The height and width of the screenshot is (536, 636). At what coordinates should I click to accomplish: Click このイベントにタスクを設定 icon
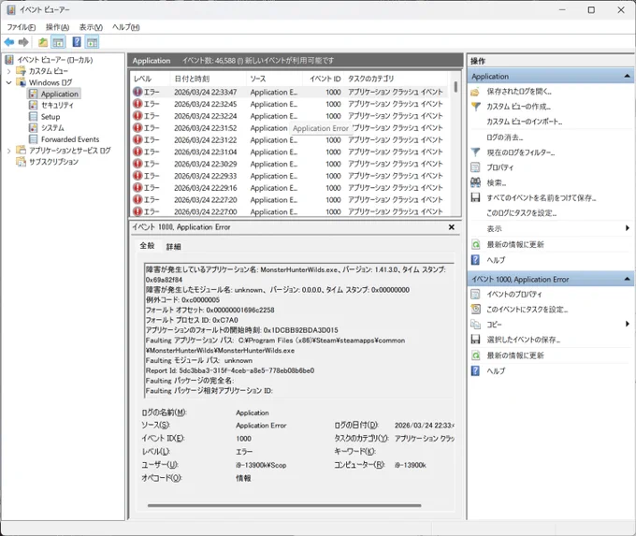pos(475,310)
